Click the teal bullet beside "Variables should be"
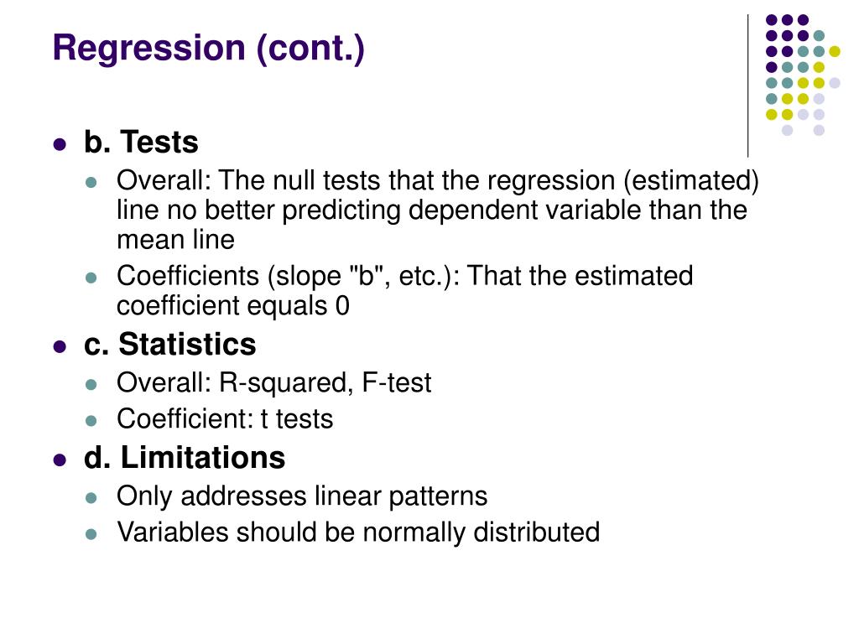Image resolution: width=859 pixels, height=644 pixels. (91, 534)
